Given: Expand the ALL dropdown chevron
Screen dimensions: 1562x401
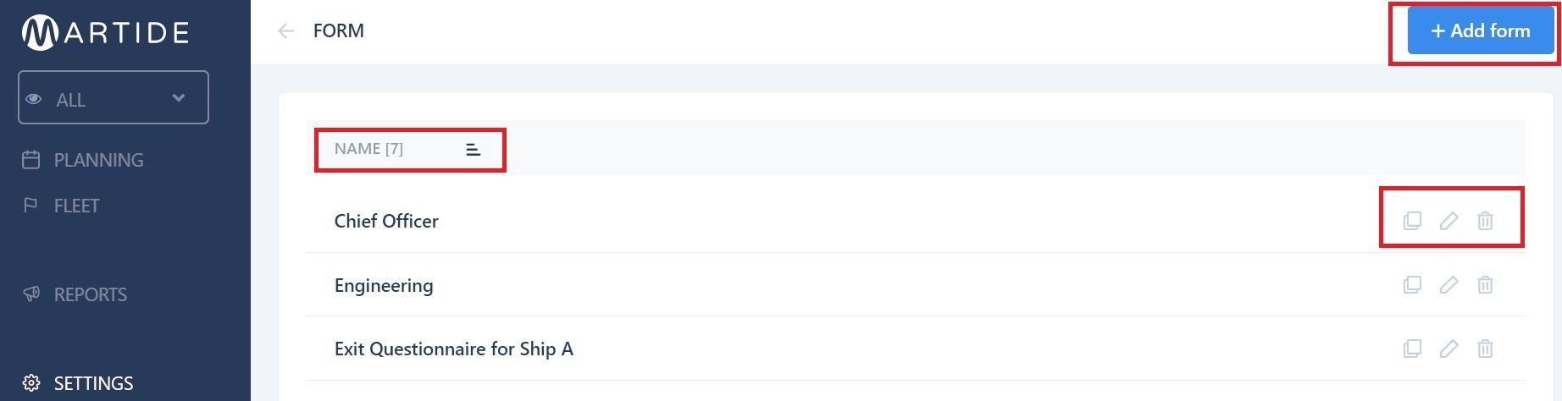Looking at the screenshot, I should [179, 98].
